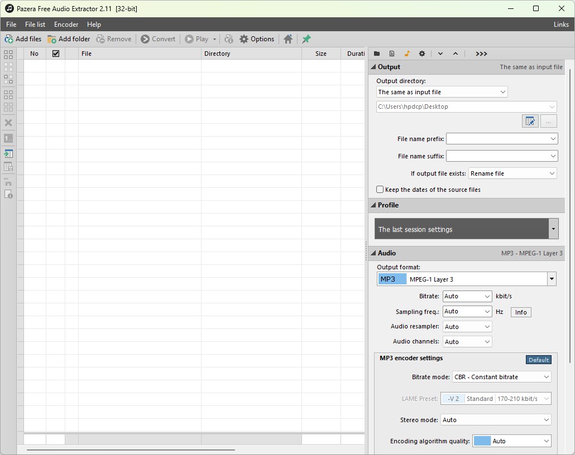Open the If output file exists dropdown
575x455 pixels.
pos(512,173)
